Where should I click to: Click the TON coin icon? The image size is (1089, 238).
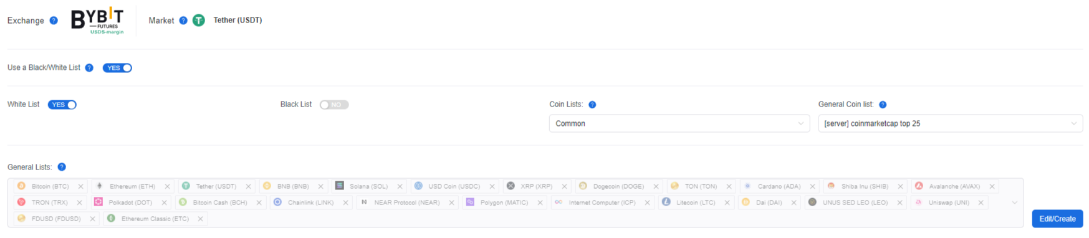[x=674, y=186]
